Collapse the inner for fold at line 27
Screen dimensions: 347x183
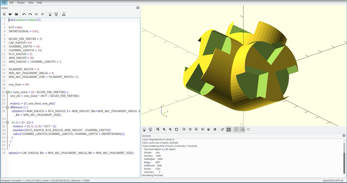[x=7, y=122]
